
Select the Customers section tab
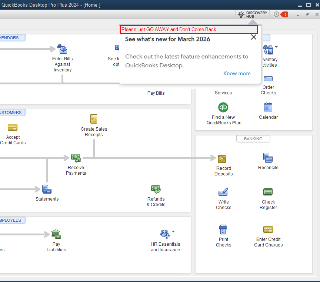(12, 113)
